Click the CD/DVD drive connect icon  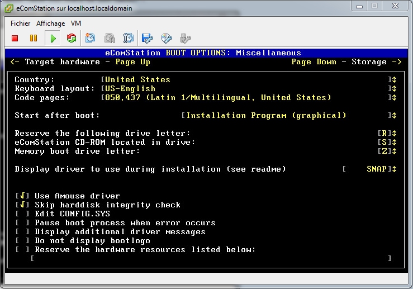pos(167,39)
